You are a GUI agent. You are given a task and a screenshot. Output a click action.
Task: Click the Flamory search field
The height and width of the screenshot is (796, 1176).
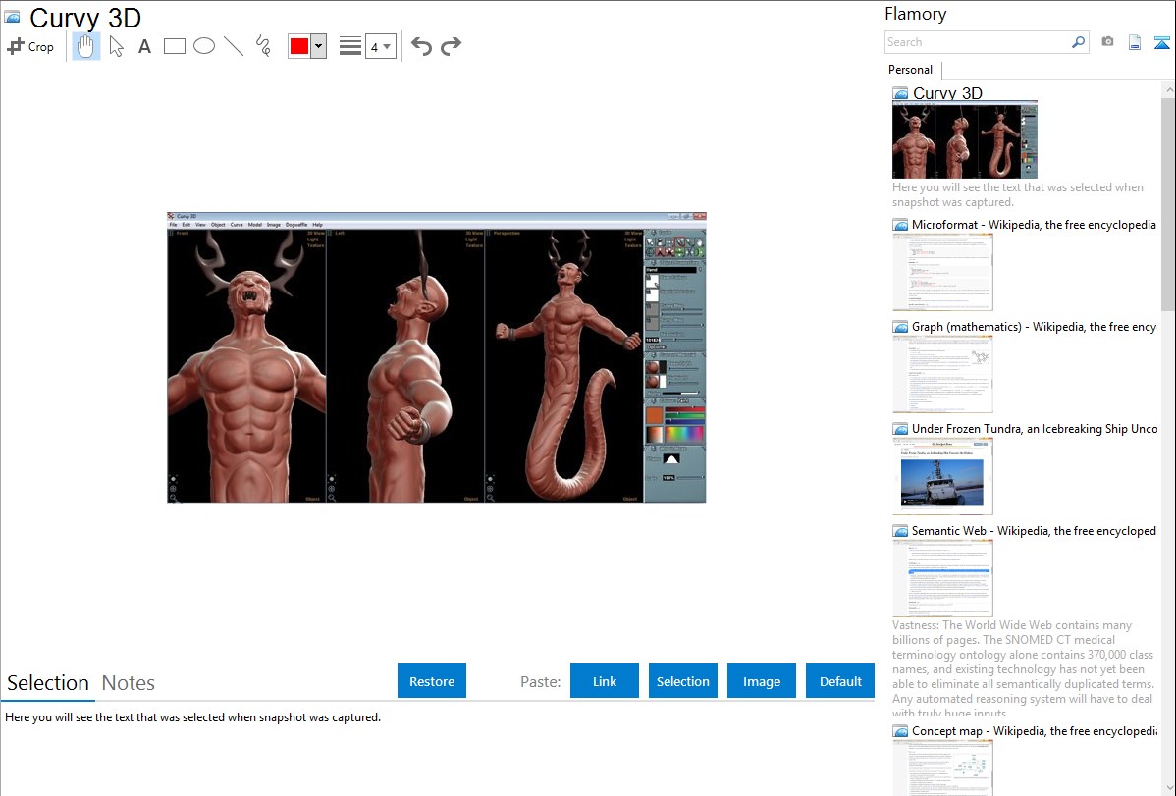(977, 42)
